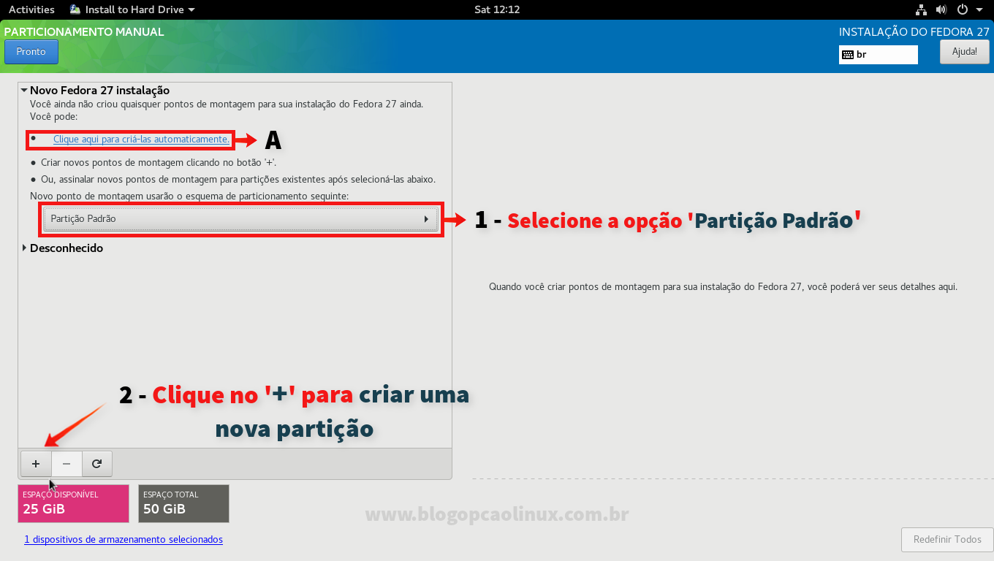Click the '−' remove mount point button
The image size is (994, 561).
point(67,464)
